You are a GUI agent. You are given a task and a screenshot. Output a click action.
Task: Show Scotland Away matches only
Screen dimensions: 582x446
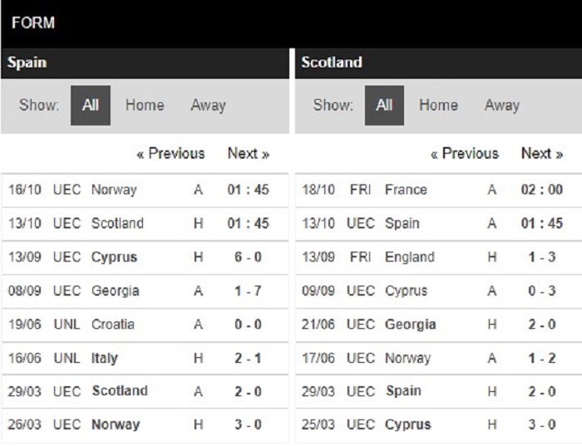tap(502, 105)
